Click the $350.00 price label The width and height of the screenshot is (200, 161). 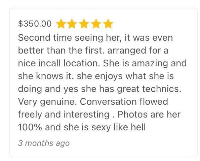[35, 24]
